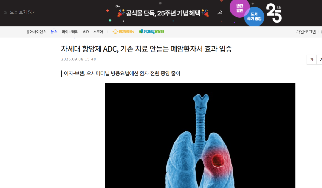
Task: Click the '공식몰 단독, 25주년 기념 혜택' banner text
Action: pos(163,13)
